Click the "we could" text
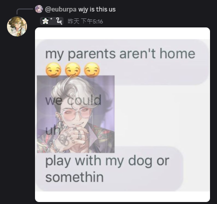The image size is (217, 204). (x=73, y=100)
